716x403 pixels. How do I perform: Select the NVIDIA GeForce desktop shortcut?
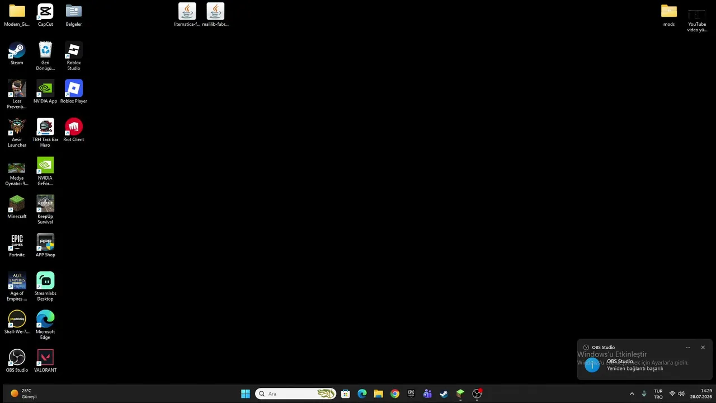click(x=45, y=172)
